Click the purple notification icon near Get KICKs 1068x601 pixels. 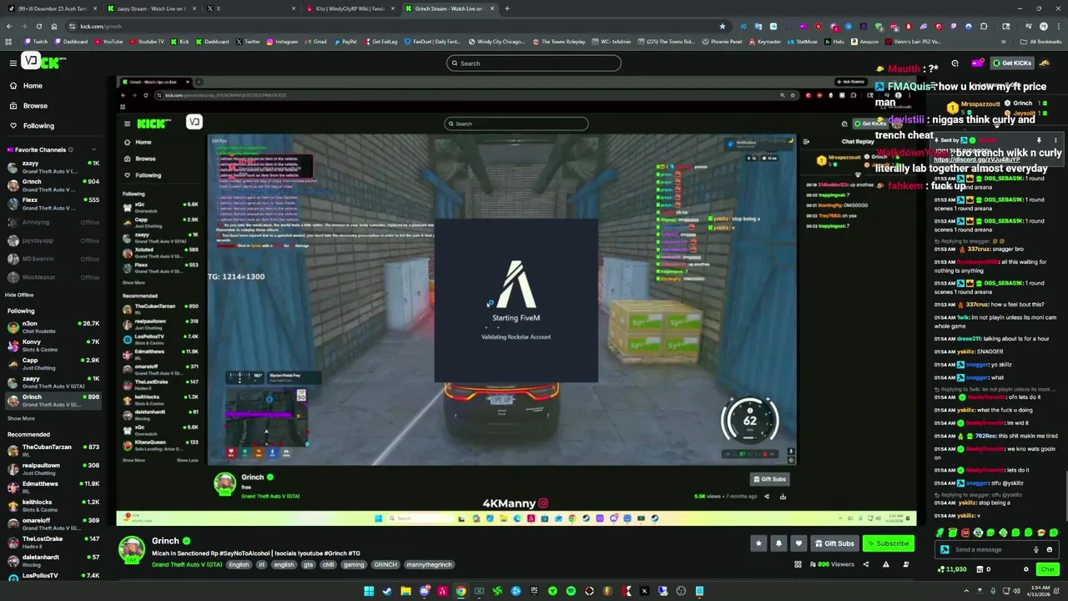pyautogui.click(x=978, y=63)
